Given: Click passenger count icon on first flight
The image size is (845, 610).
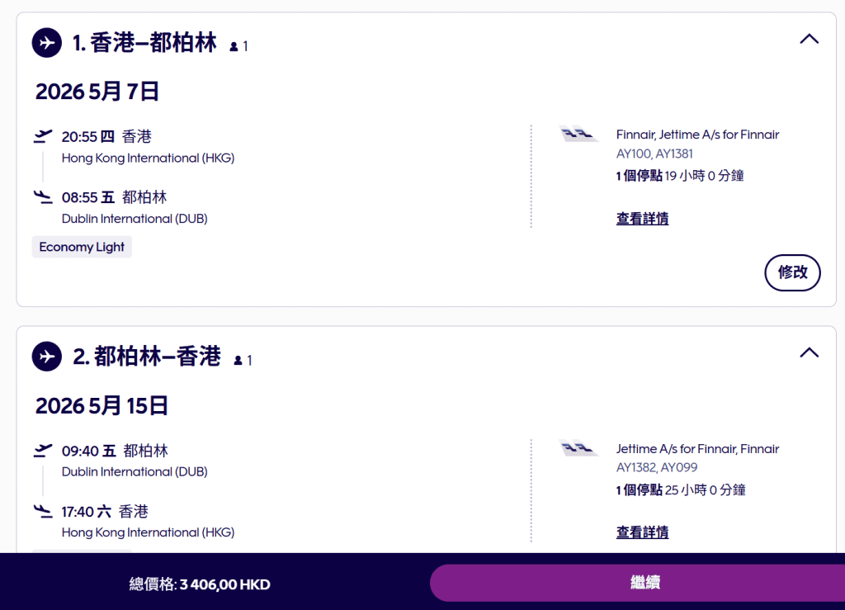Looking at the screenshot, I should click(234, 47).
